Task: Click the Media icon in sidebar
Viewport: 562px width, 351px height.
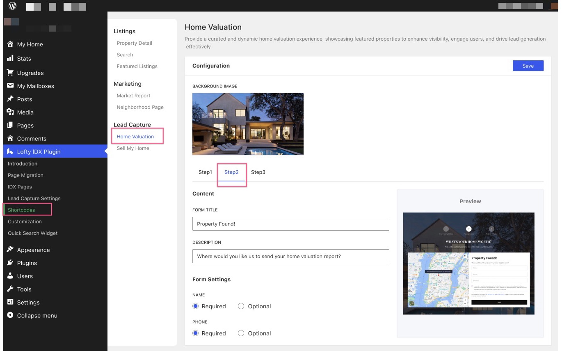Action: [x=10, y=112]
